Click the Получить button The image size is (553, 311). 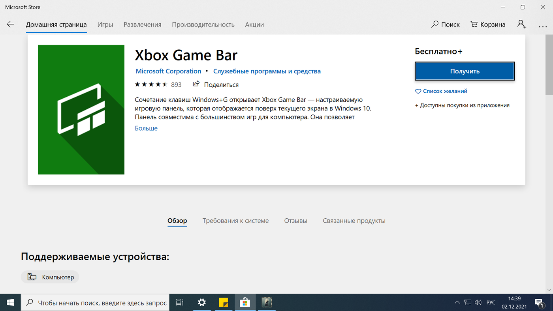465,71
